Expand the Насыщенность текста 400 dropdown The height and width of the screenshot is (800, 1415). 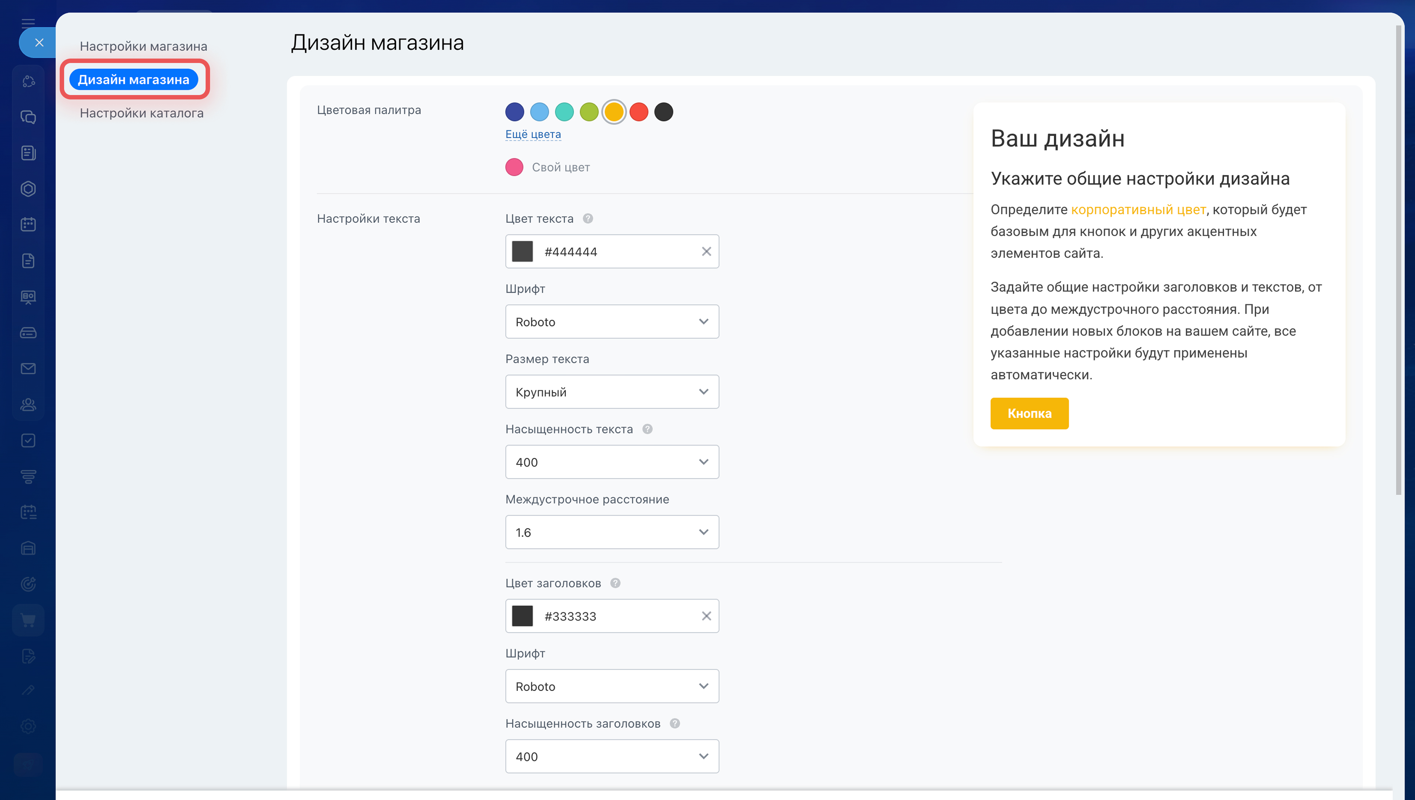612,462
